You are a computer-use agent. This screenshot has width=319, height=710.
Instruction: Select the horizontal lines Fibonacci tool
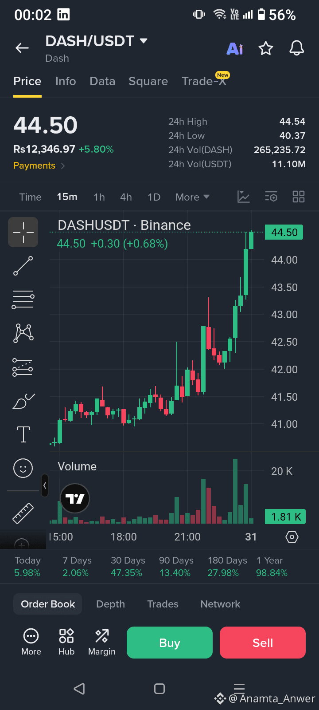(23, 300)
